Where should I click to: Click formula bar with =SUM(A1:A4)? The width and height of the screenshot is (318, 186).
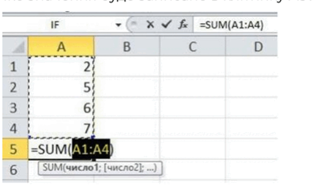235,25
